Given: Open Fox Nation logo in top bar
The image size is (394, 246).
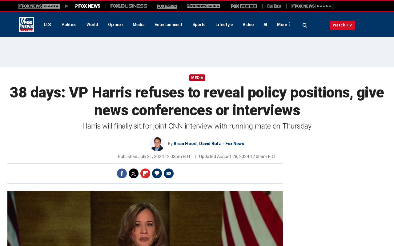Looking at the screenshot, I should click(x=167, y=6).
